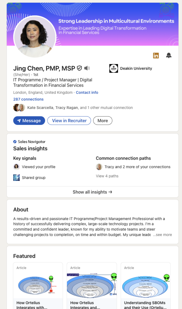
Task: Click View 4 paths link
Action: (x=107, y=176)
